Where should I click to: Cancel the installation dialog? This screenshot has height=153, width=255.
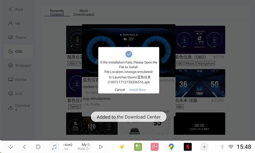pos(120,90)
